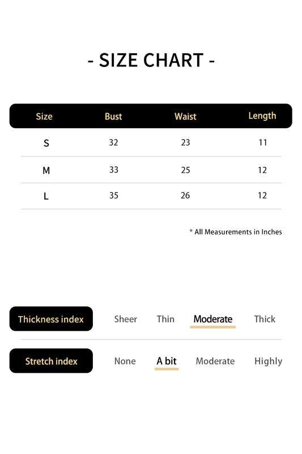Click the SIZE CHART title

pyautogui.click(x=151, y=60)
